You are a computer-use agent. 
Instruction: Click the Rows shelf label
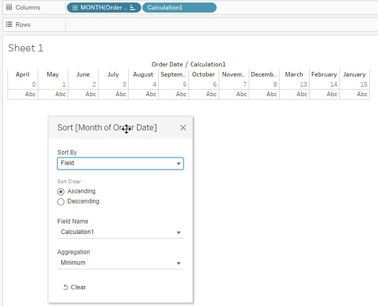pyautogui.click(x=23, y=25)
